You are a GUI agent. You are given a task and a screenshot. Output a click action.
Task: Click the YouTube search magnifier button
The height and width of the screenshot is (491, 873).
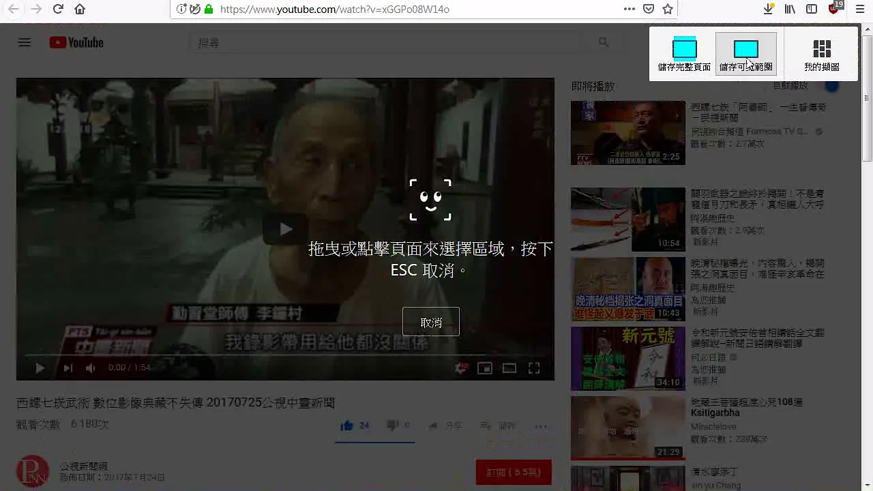(604, 42)
